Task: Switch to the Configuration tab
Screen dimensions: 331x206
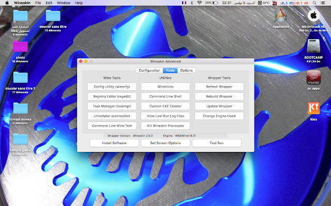Action: (149, 71)
